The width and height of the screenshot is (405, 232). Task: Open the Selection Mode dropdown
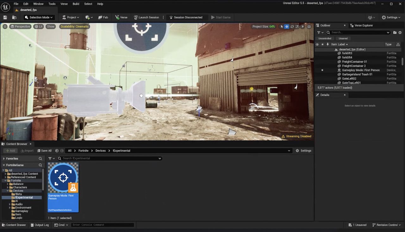pyautogui.click(x=39, y=17)
